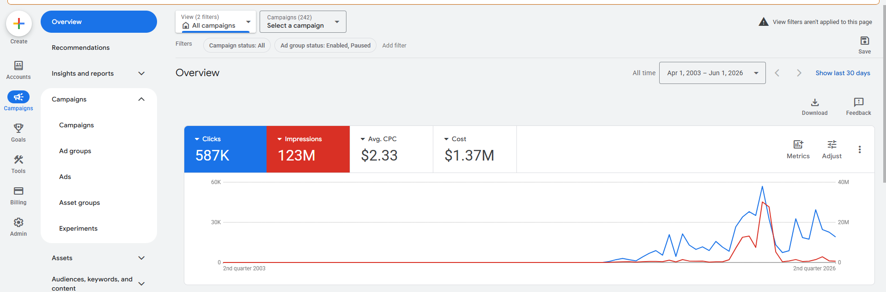886x292 pixels.
Task: Open Asset groups in the sidebar
Action: 79,203
